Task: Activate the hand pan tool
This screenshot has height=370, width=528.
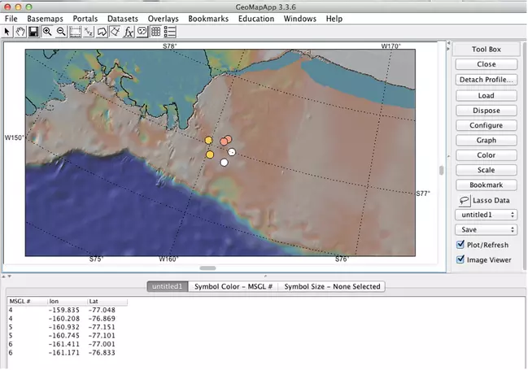Action: [x=20, y=32]
